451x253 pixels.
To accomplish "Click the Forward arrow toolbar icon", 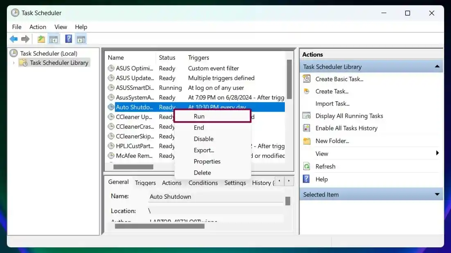I will click(x=25, y=39).
